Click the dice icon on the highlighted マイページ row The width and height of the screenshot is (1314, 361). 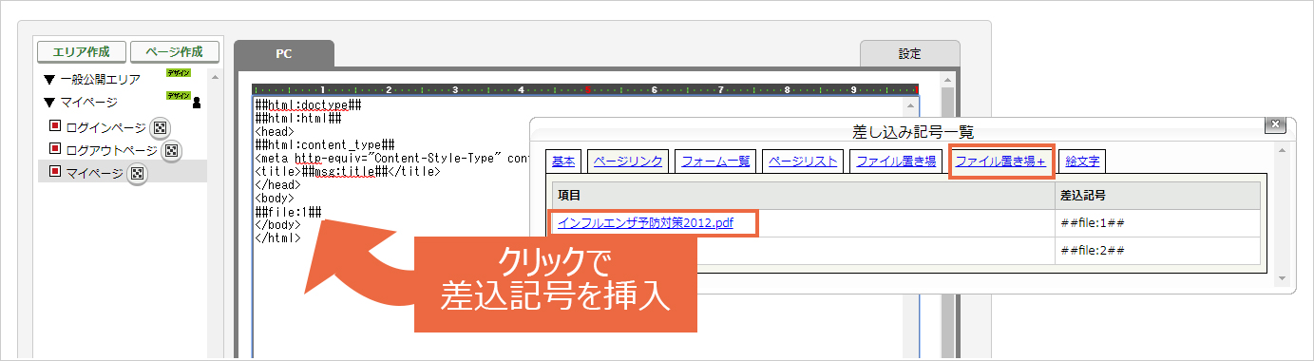137,174
